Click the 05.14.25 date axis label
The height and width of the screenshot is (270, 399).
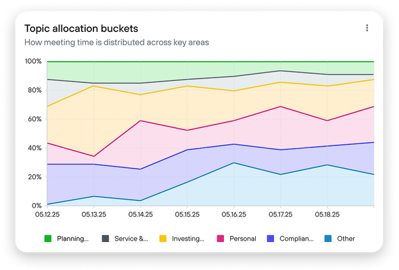tap(141, 214)
